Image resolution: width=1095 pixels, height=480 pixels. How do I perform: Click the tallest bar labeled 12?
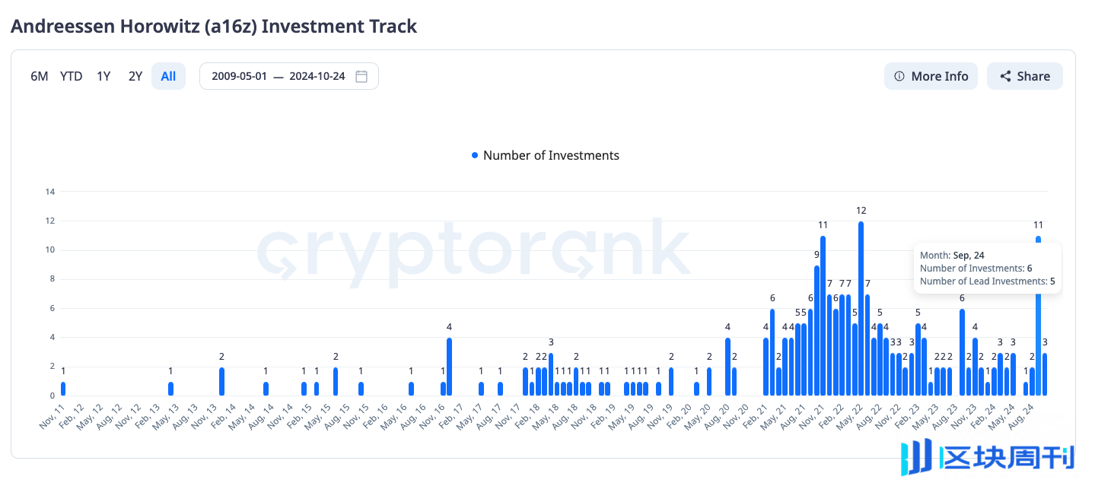point(861,308)
